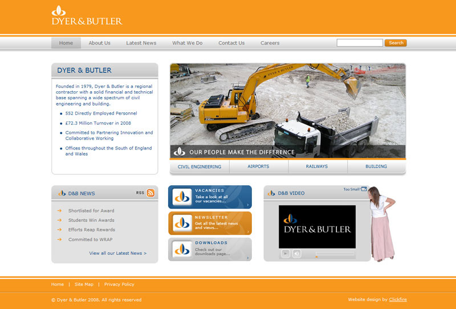This screenshot has width=456, height=309.
Task: Click the '£72.3 Million Turnover in 2008' text
Action: tap(98, 123)
